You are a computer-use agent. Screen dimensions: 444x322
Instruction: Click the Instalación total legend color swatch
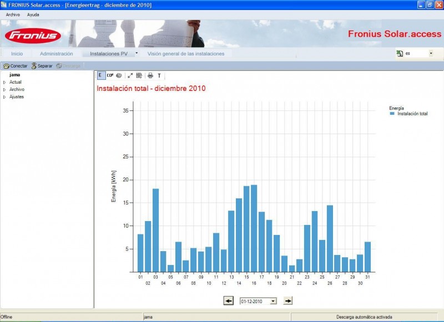point(392,114)
